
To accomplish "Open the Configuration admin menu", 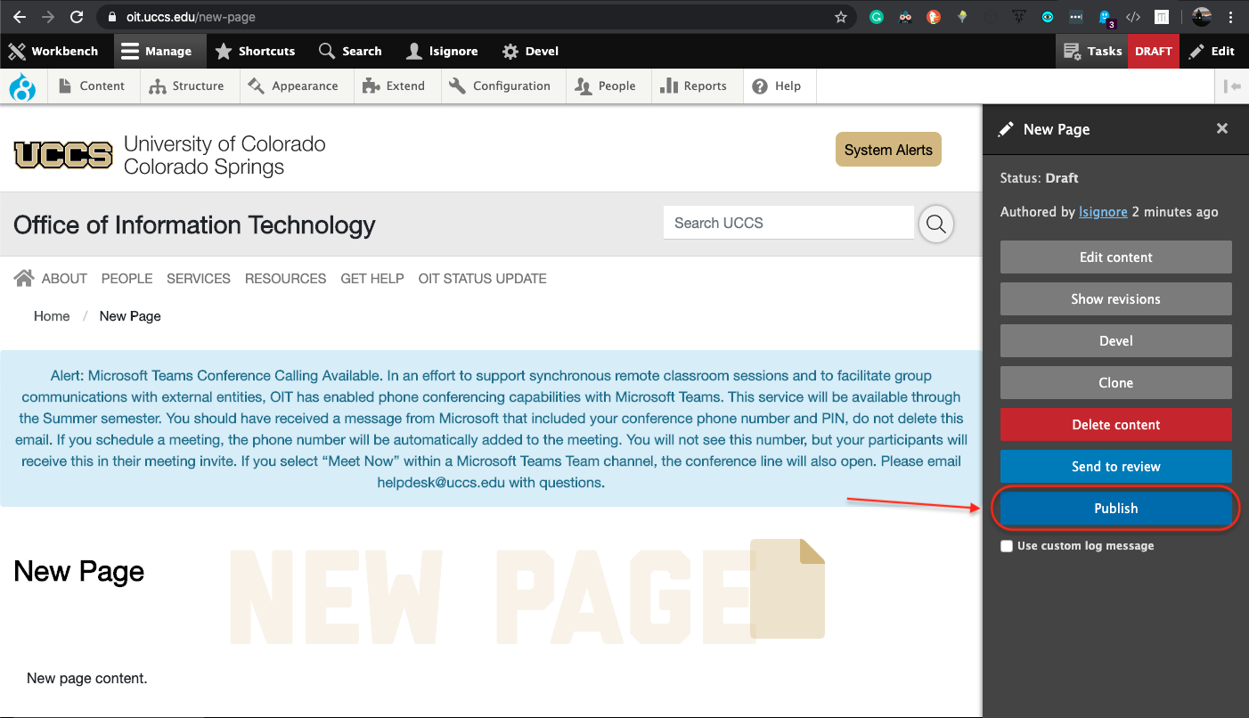I will pos(501,86).
